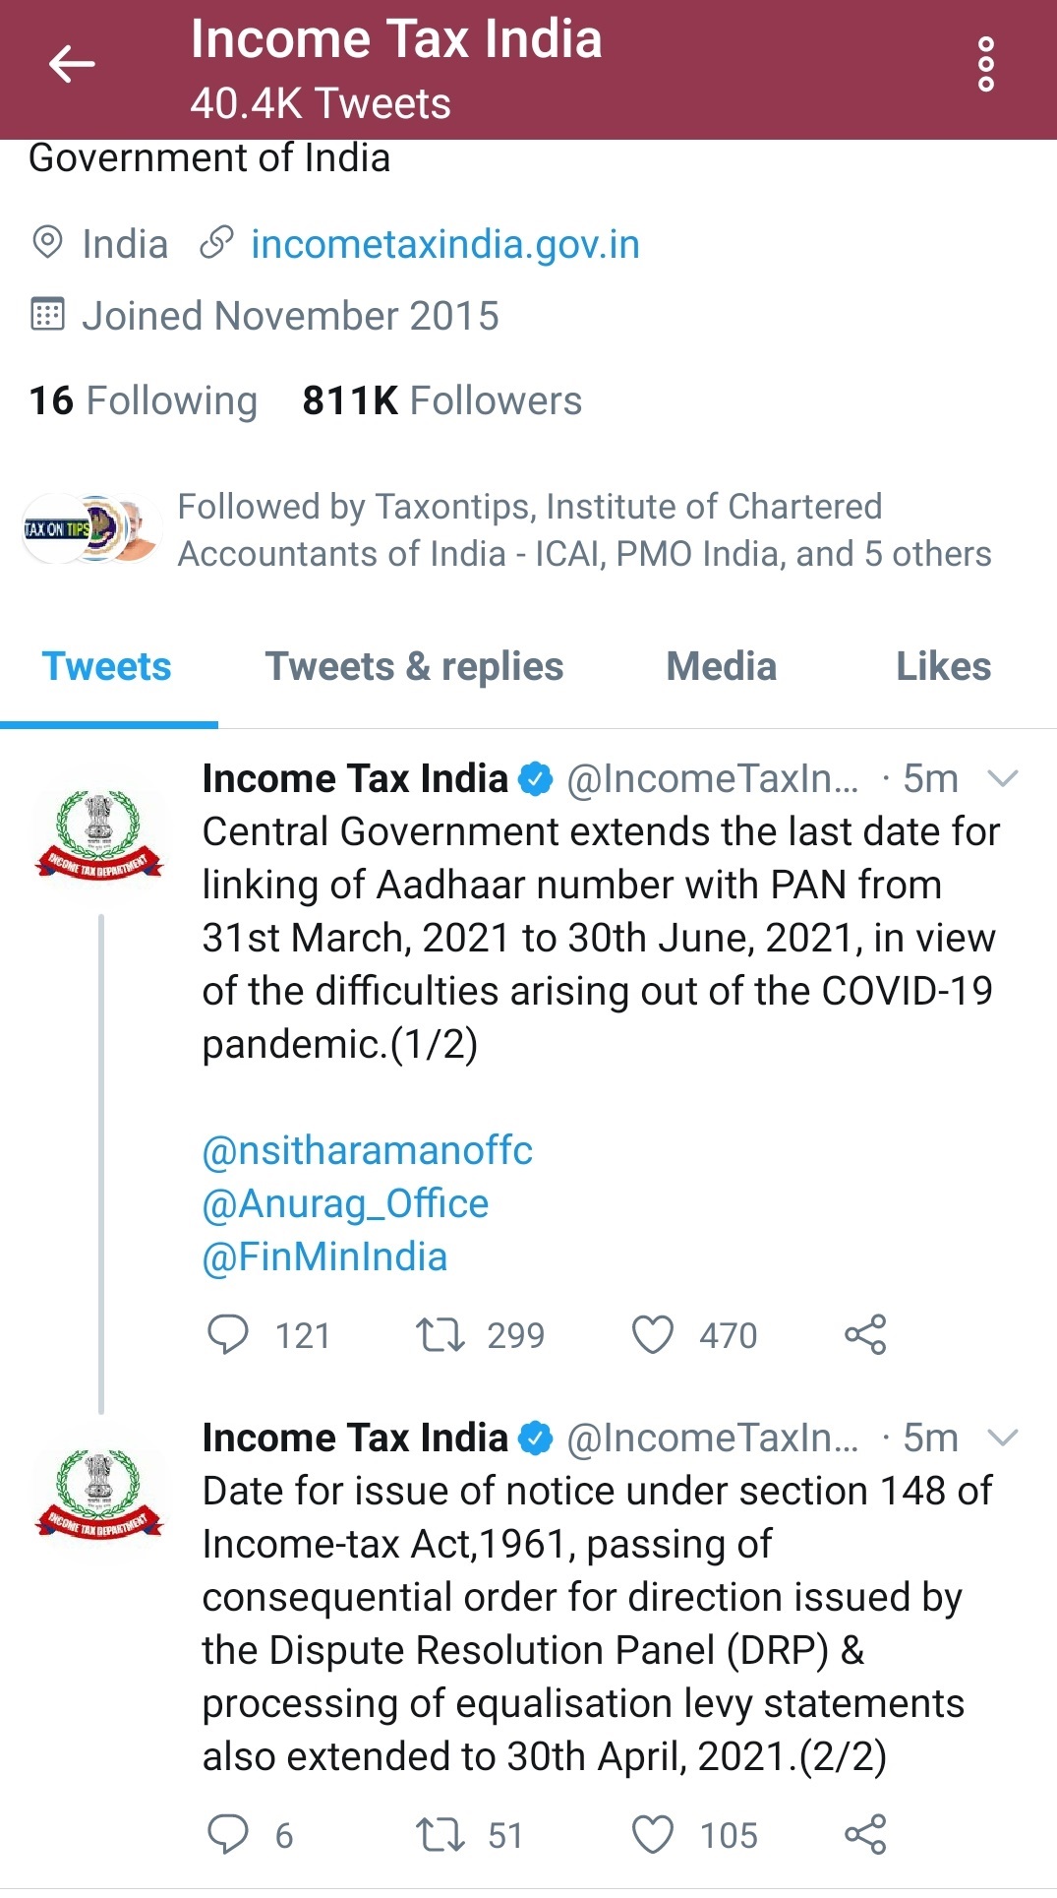Switch to Tweets & replies tab

414,667
